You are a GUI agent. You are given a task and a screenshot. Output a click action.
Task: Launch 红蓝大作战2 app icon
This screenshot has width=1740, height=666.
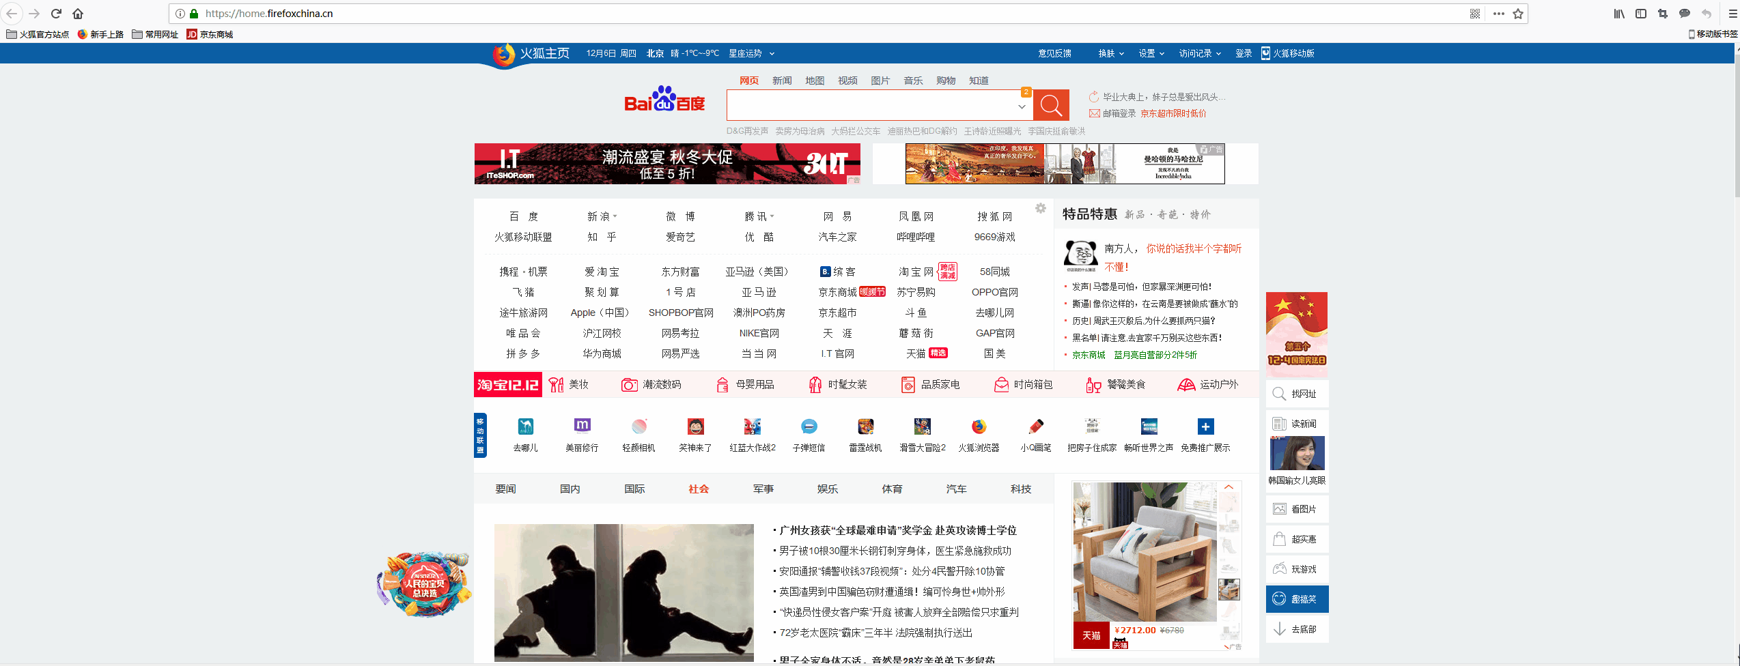752,426
